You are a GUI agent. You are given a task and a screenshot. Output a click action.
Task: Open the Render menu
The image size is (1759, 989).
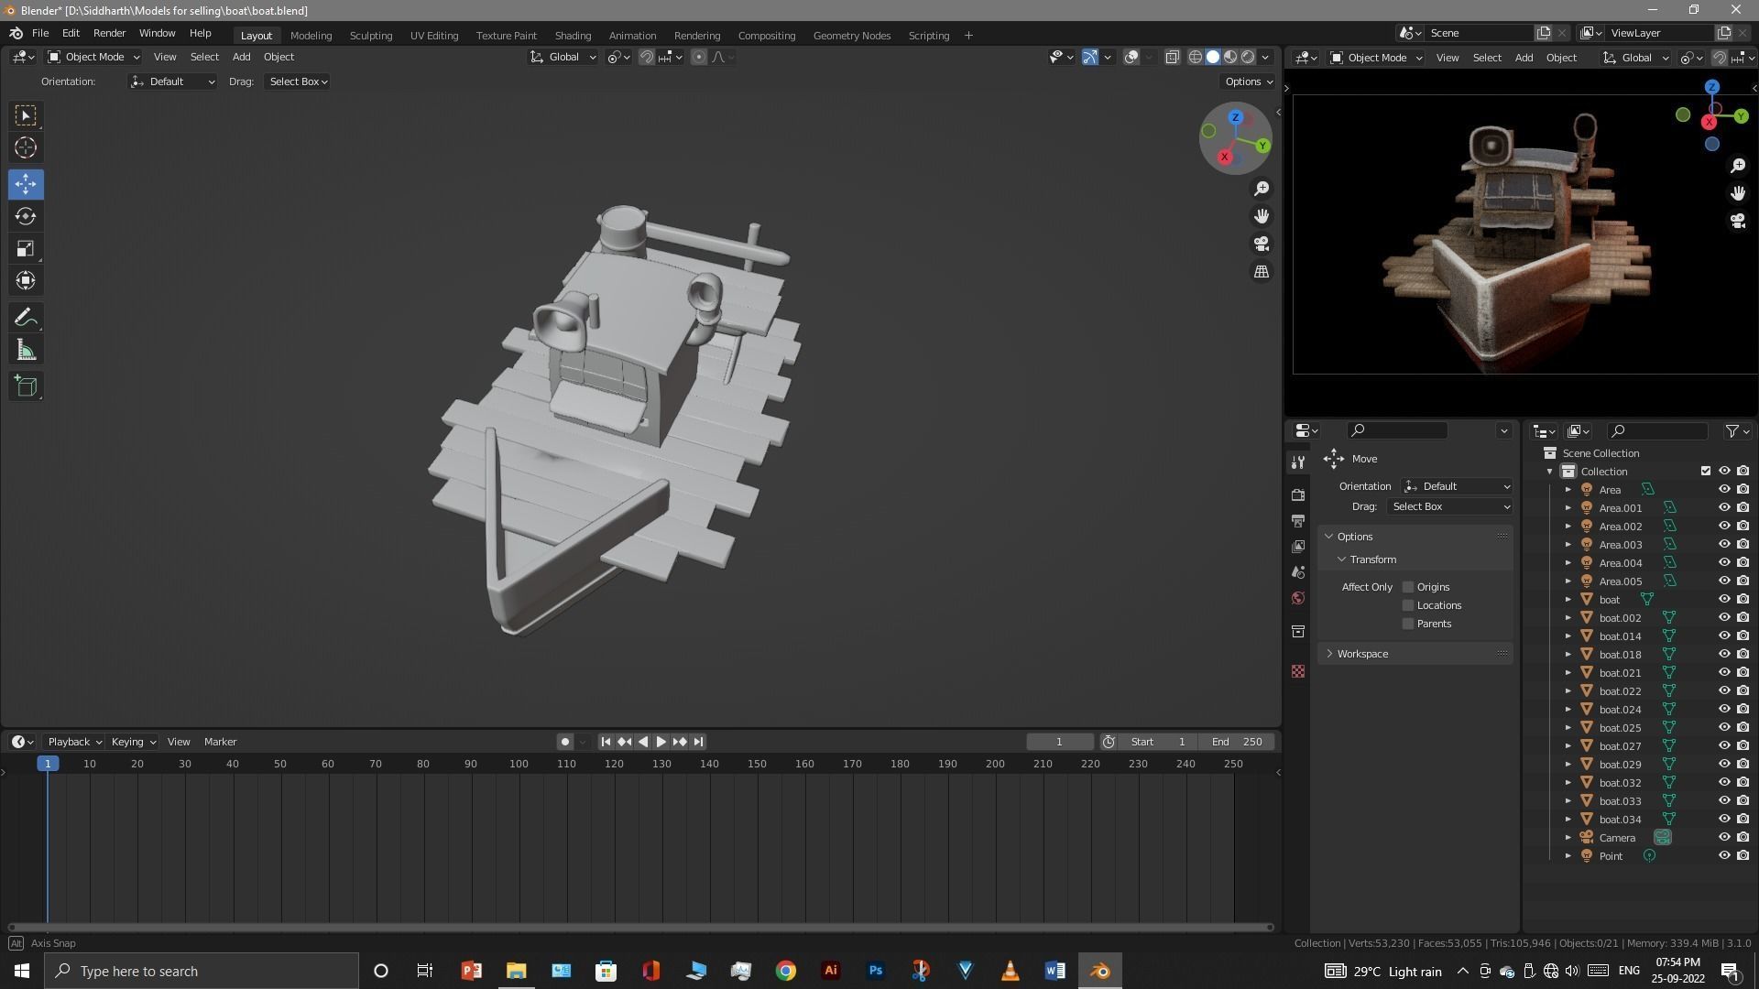(109, 33)
